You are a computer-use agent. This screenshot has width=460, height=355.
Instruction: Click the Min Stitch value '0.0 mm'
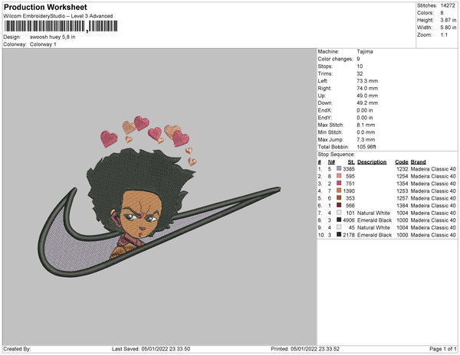click(x=366, y=132)
